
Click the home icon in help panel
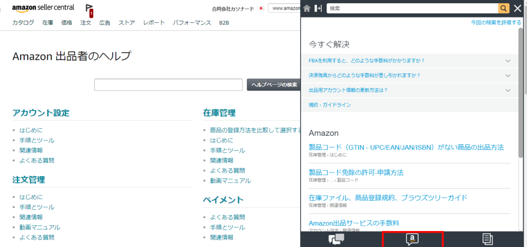click(306, 9)
